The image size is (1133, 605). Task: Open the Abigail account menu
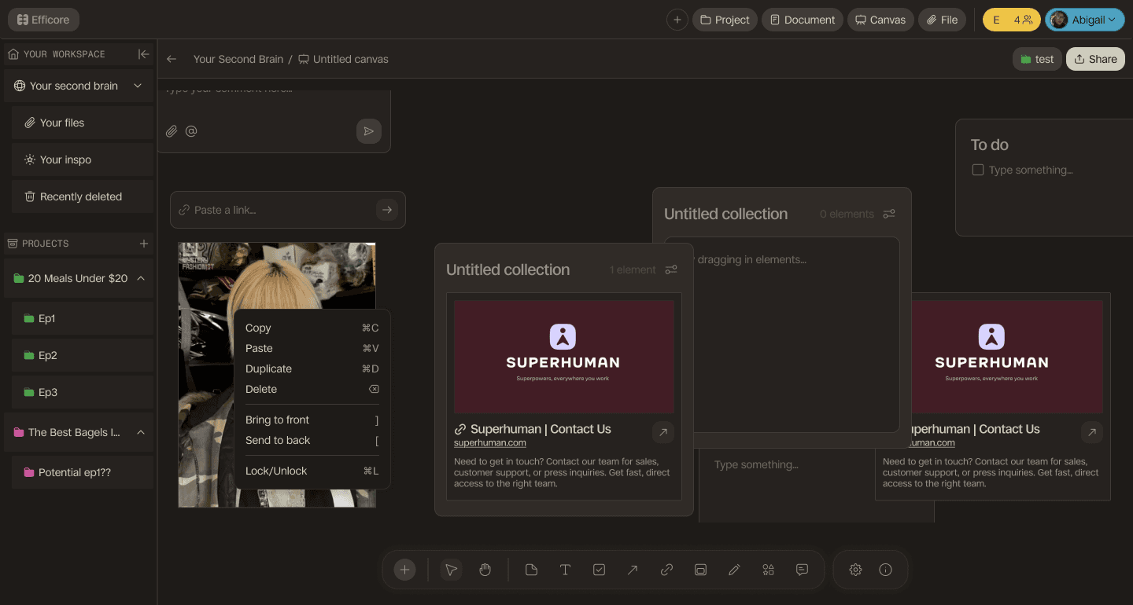point(1084,20)
